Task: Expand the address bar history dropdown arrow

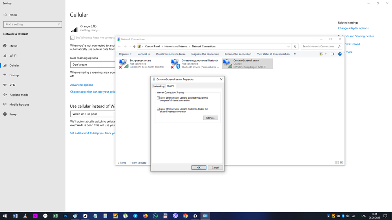Action: (288, 47)
